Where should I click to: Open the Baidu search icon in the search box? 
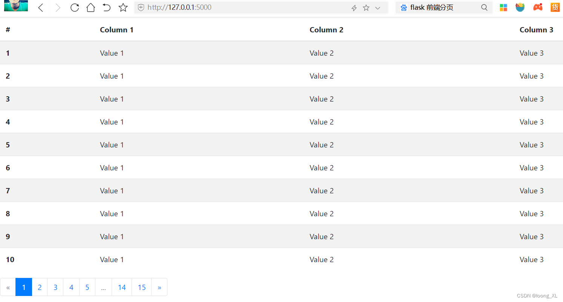click(x=403, y=7)
